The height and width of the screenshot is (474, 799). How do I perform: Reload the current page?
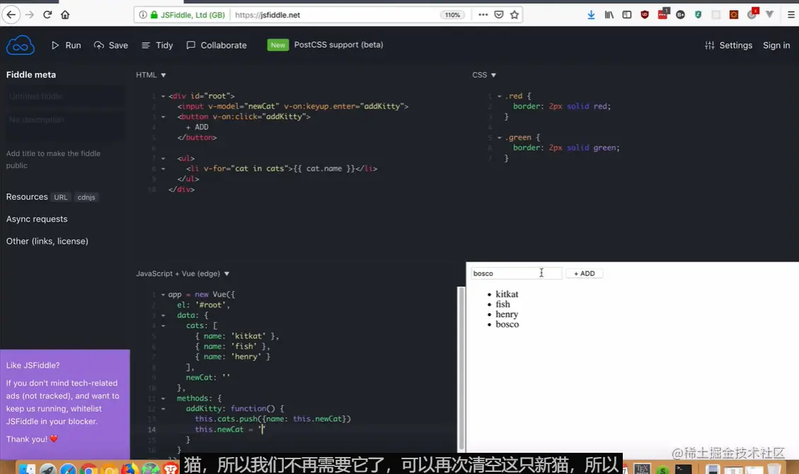coord(47,15)
